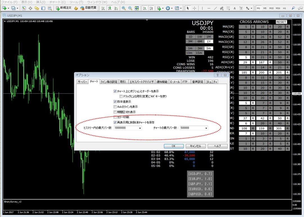Open the 音声設定 tab

point(198,82)
